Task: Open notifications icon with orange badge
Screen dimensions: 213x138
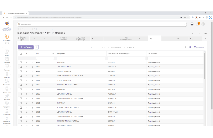Action: pyautogui.click(x=198, y=24)
